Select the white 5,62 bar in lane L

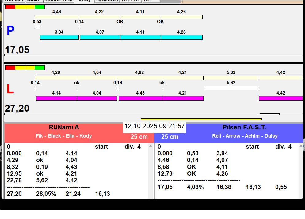pyautogui.click(x=231, y=88)
